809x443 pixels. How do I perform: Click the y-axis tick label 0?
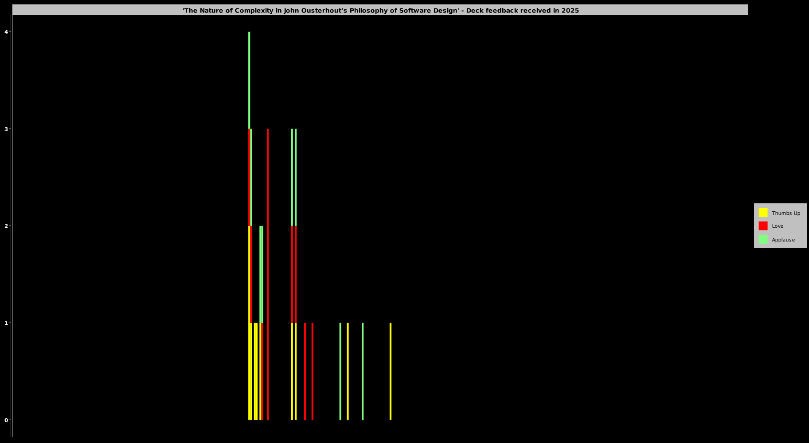[6, 420]
